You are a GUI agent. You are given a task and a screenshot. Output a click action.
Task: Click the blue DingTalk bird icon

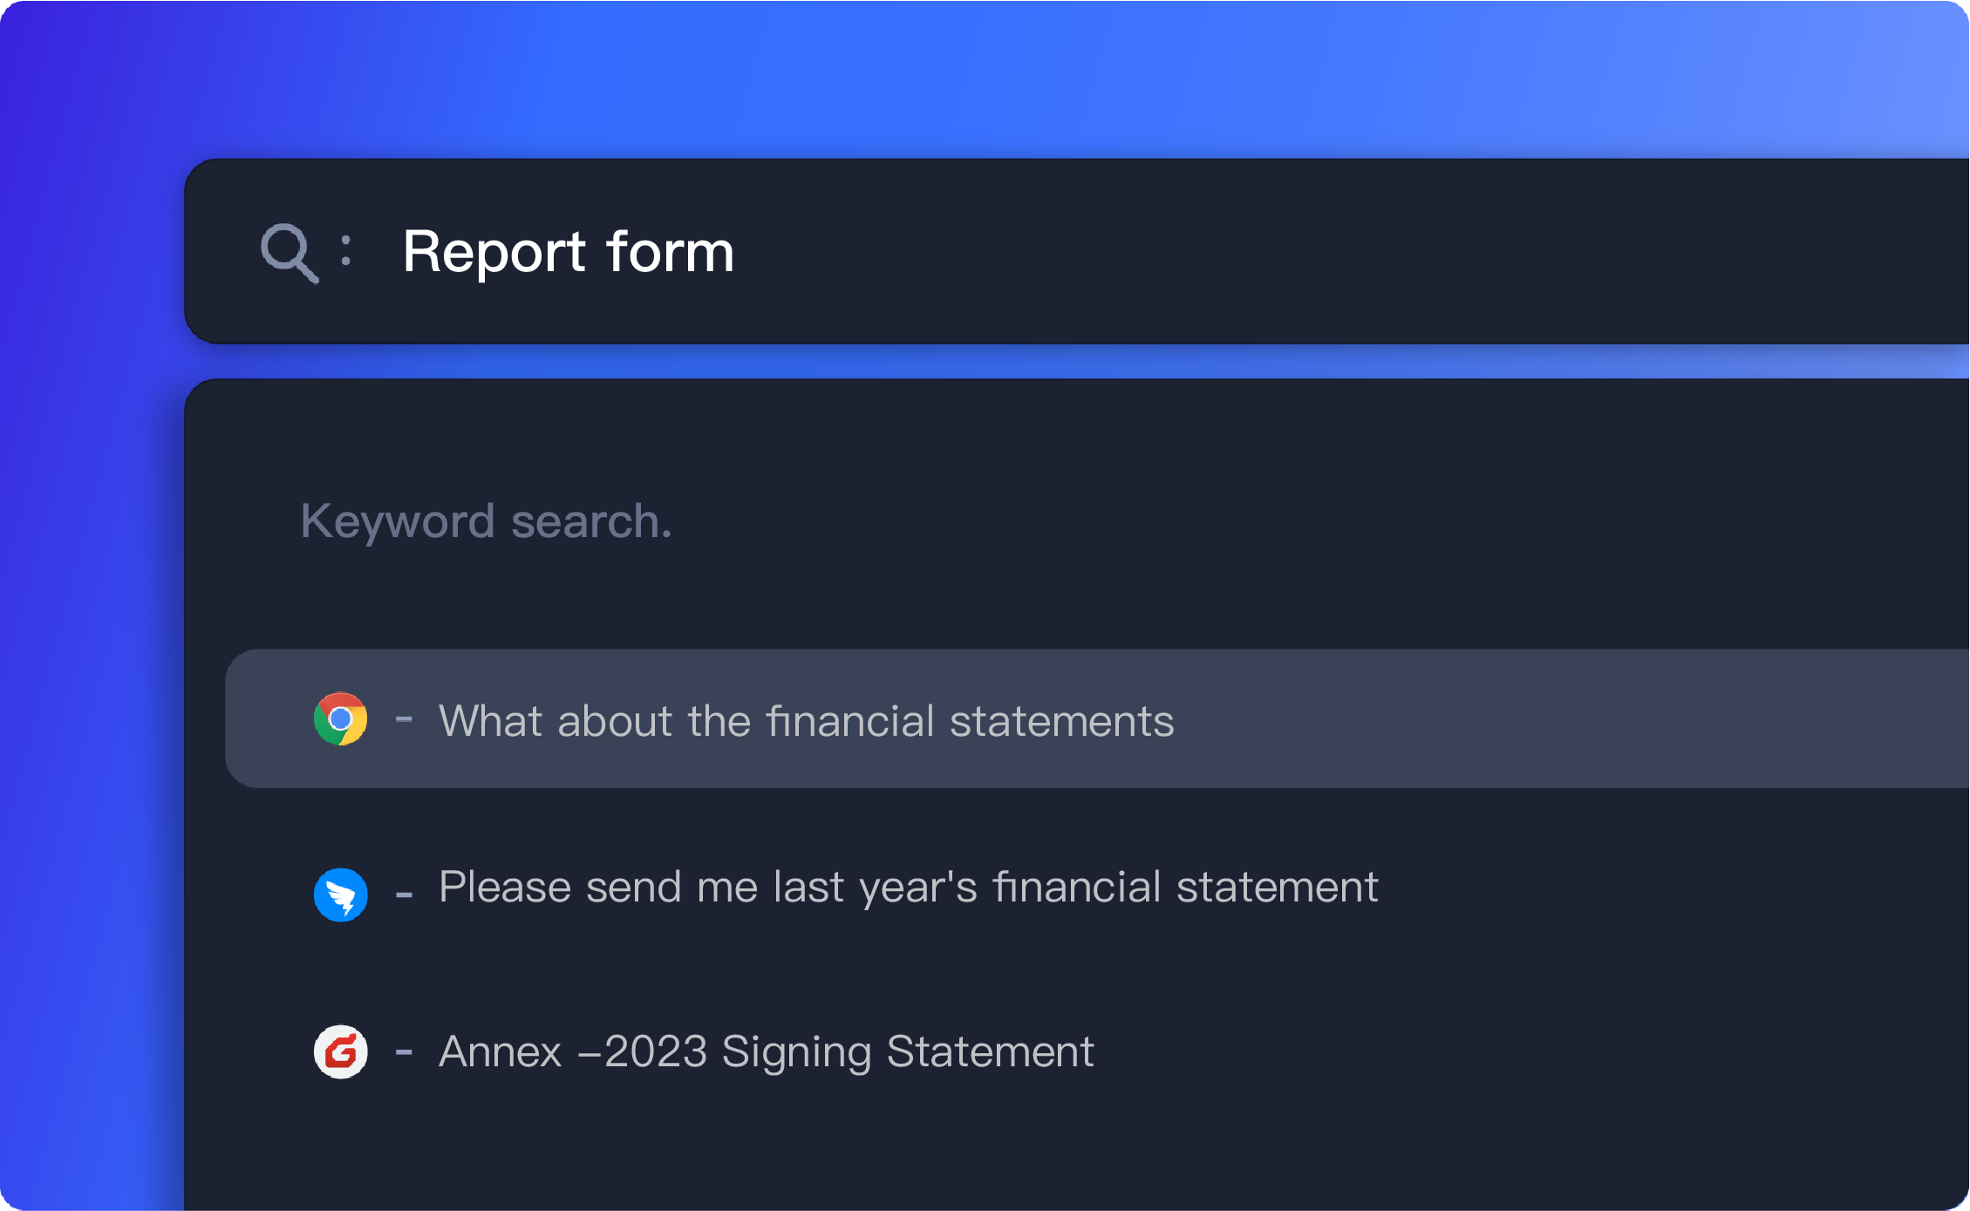pyautogui.click(x=340, y=894)
